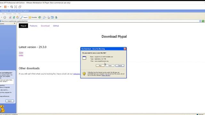
Task: Click Run in File Download dialog
Action: 100,65
